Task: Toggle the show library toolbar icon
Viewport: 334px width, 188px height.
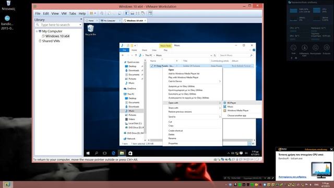Action: tap(127, 13)
